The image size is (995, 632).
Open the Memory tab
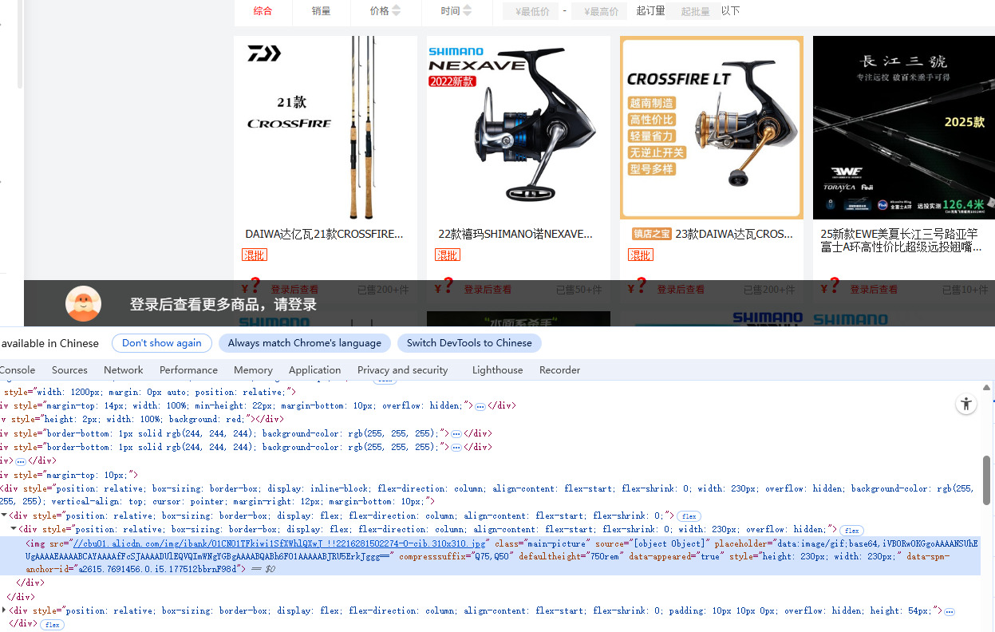click(253, 369)
